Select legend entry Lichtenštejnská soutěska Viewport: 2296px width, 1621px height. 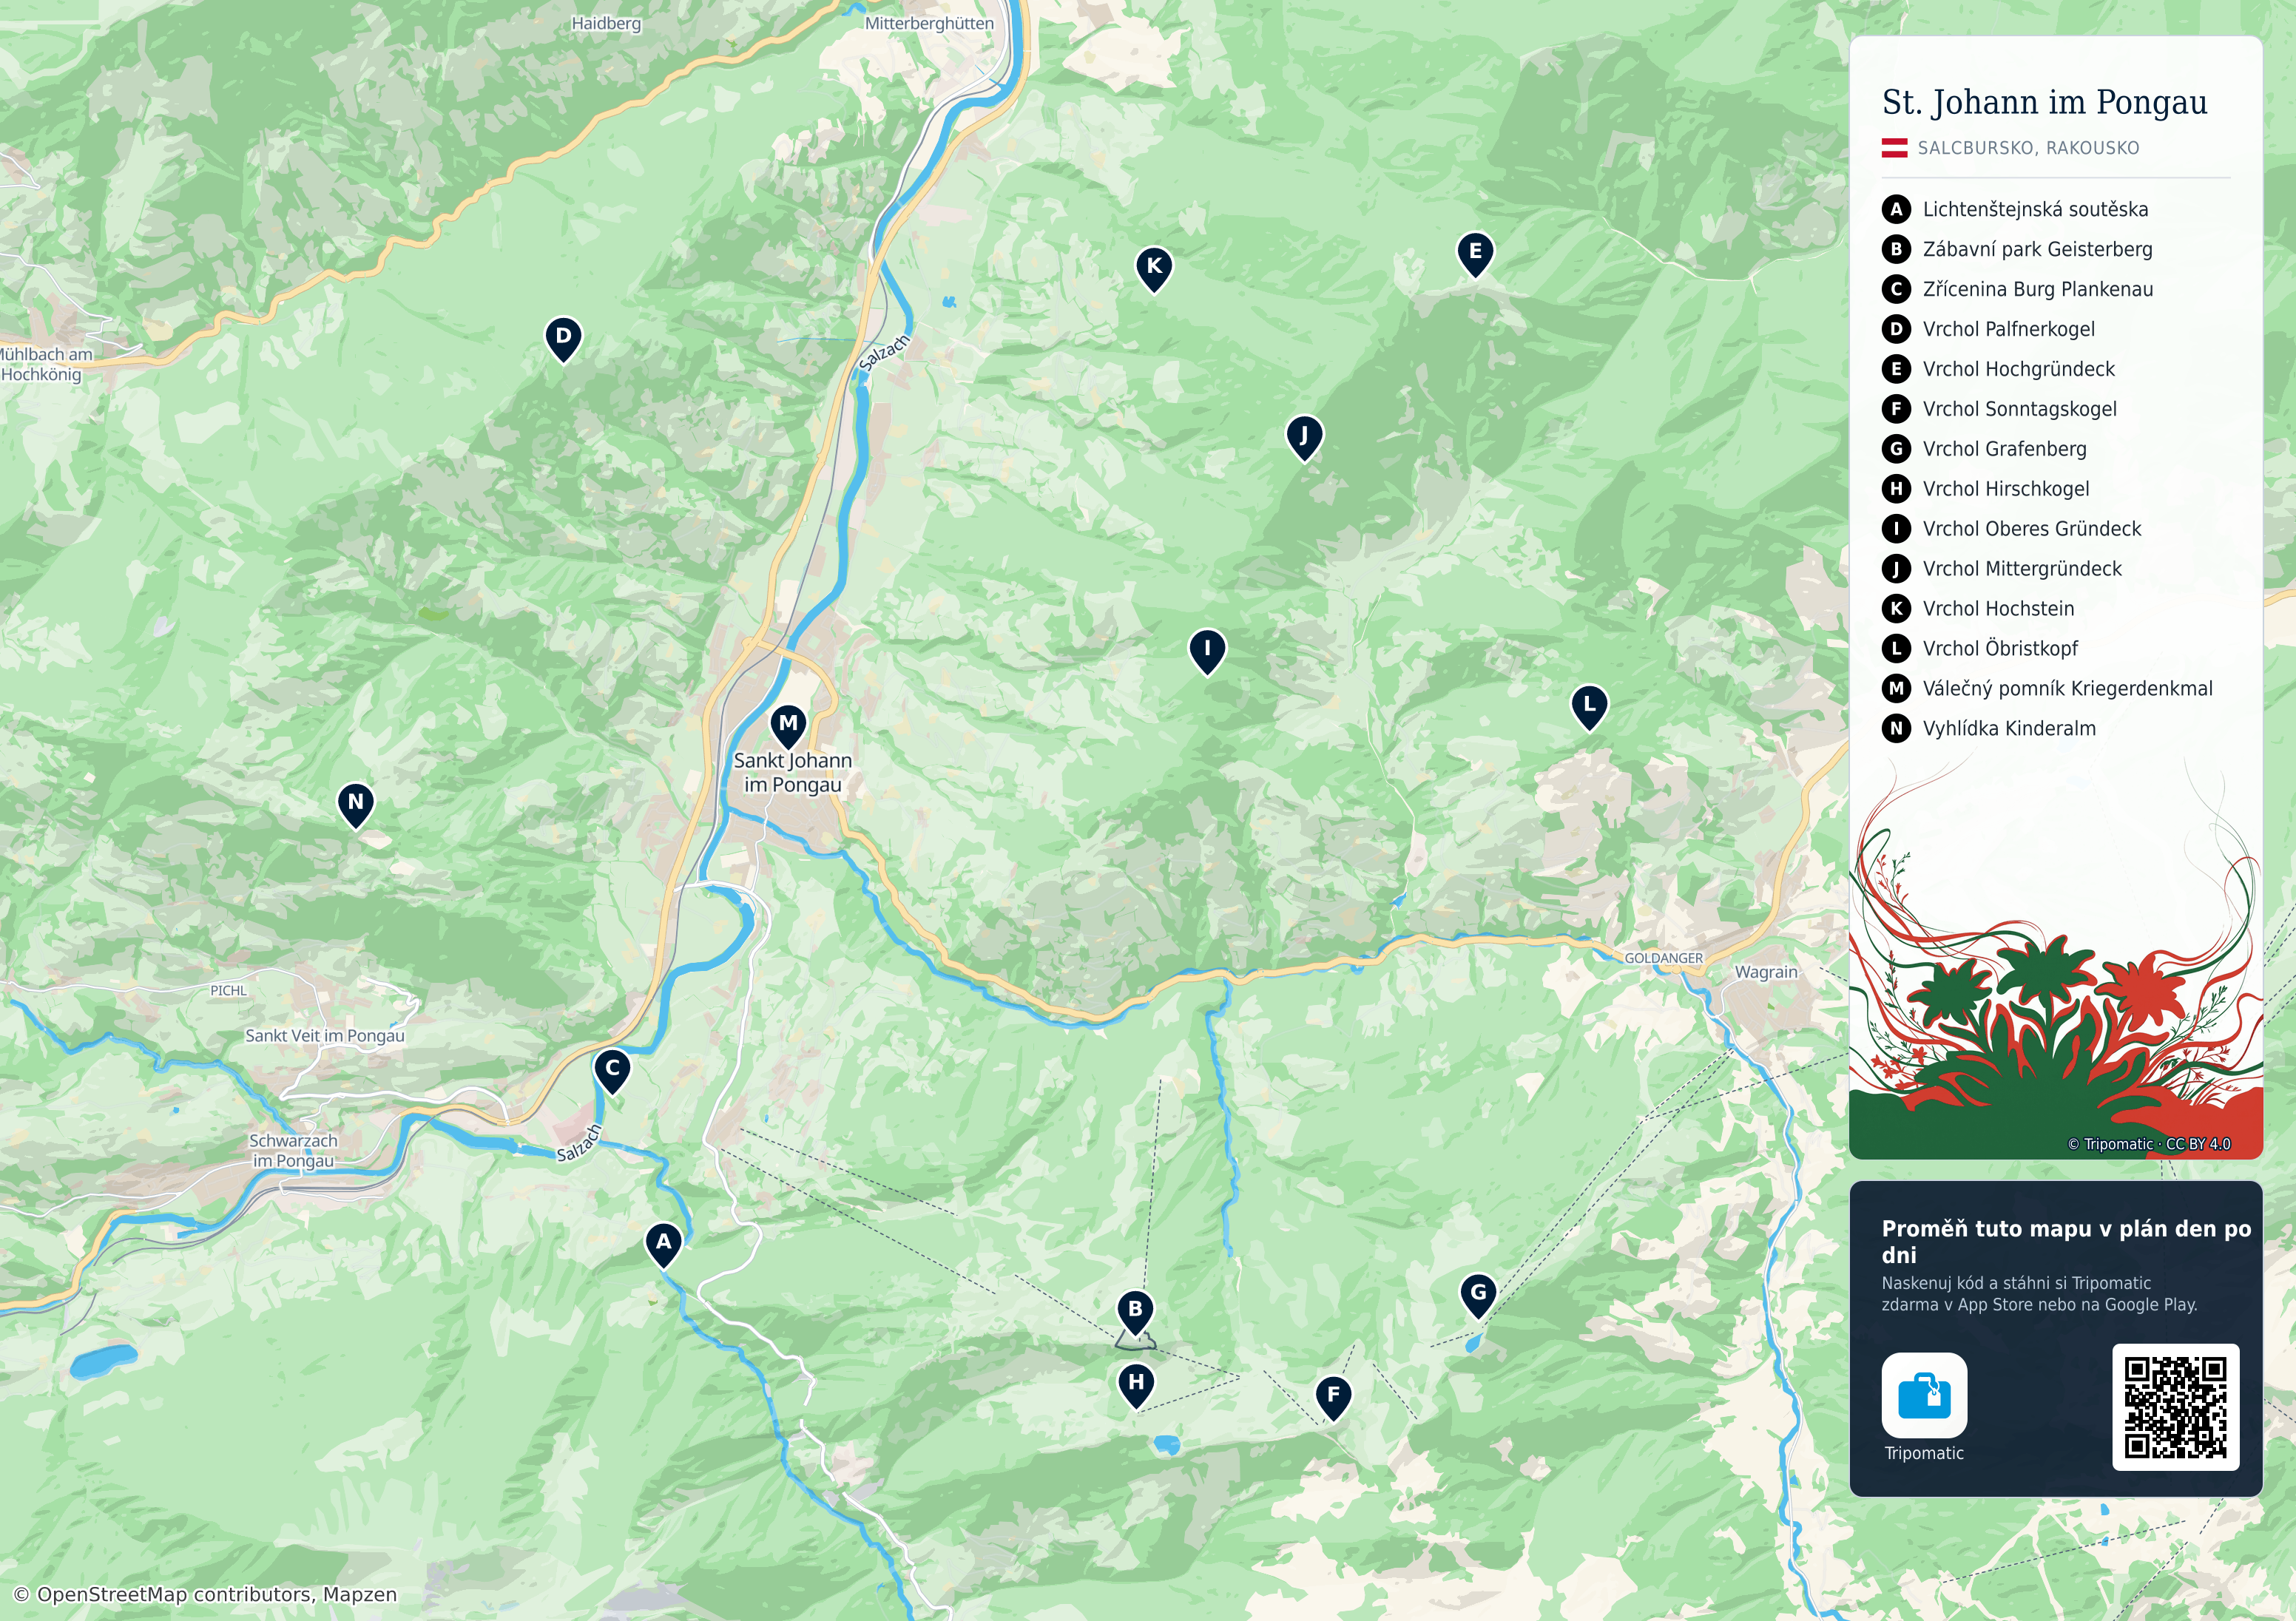coord(2015,209)
